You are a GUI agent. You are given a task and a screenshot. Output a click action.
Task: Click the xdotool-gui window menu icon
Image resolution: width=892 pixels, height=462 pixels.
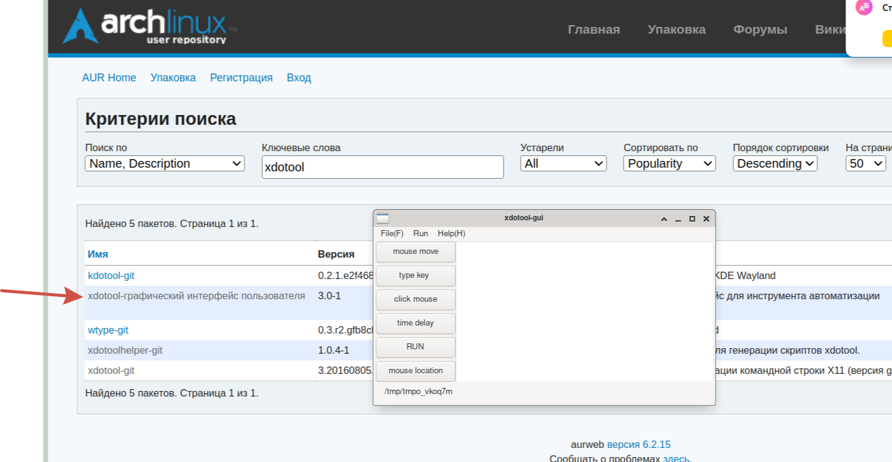[382, 218]
